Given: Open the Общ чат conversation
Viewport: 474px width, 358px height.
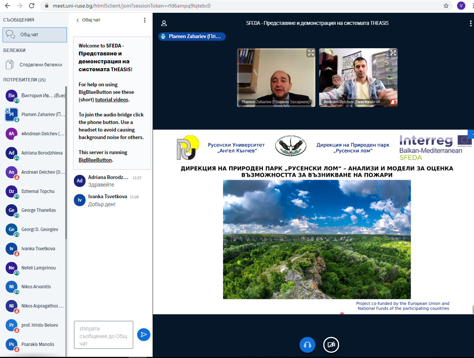Looking at the screenshot, I should click(35, 35).
